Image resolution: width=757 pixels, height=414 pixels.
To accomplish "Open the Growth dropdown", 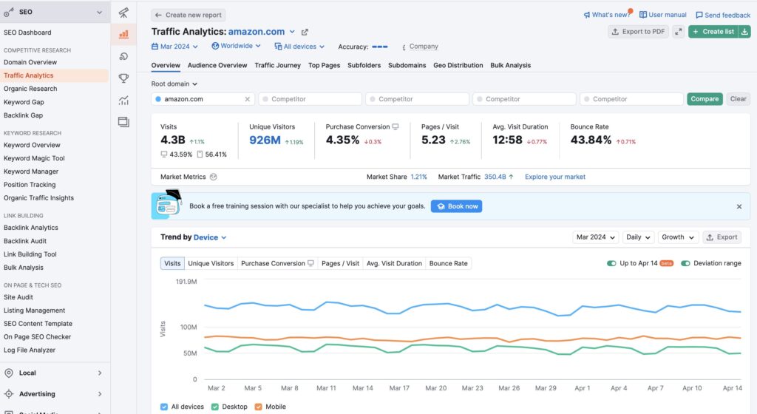I will coord(677,237).
